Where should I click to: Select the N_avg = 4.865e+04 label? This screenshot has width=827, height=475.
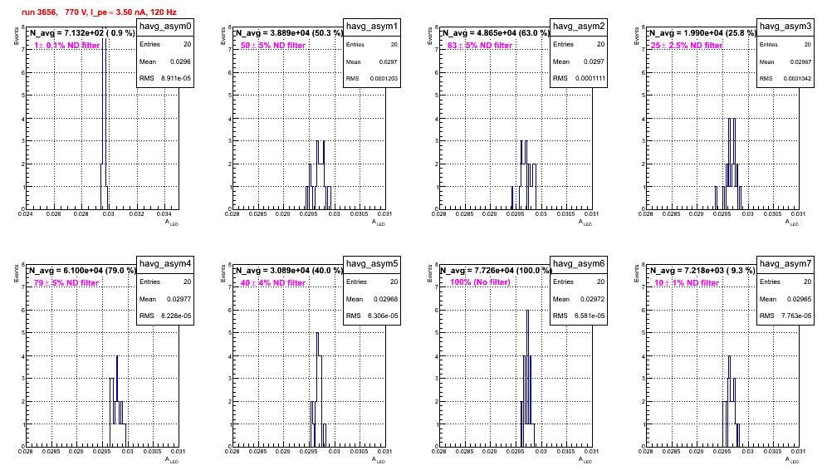pyautogui.click(x=496, y=33)
